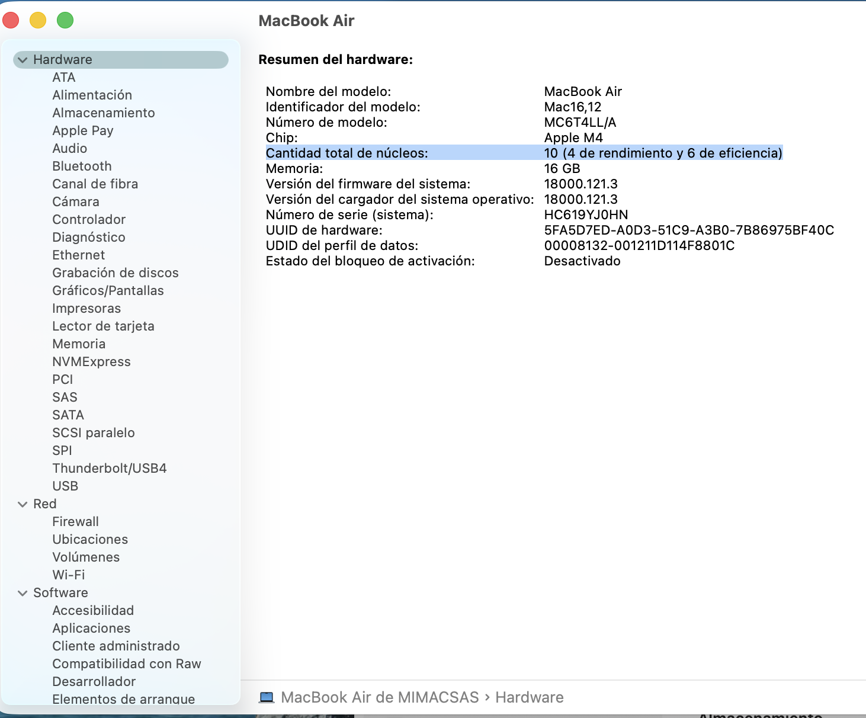
Task: Close the window with red button
Action: 11,20
